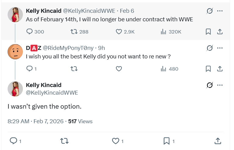
Task: Repost the WWE contract announcement tweet
Action: [74, 32]
